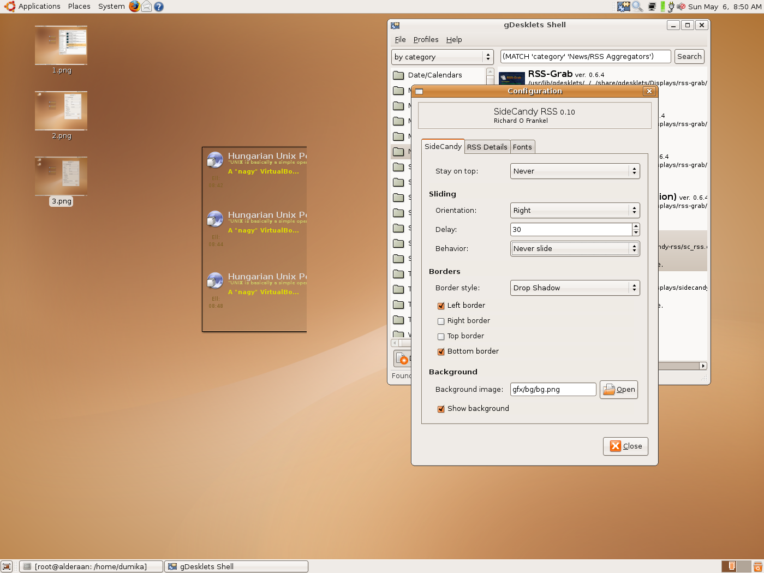Viewport: 764px width, 573px height.
Task: Click the Background image path field
Action: 553,389
